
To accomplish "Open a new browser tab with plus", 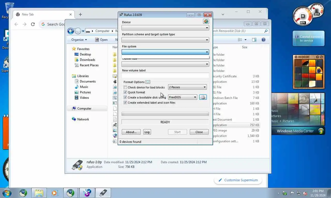I will pyautogui.click(x=80, y=14).
